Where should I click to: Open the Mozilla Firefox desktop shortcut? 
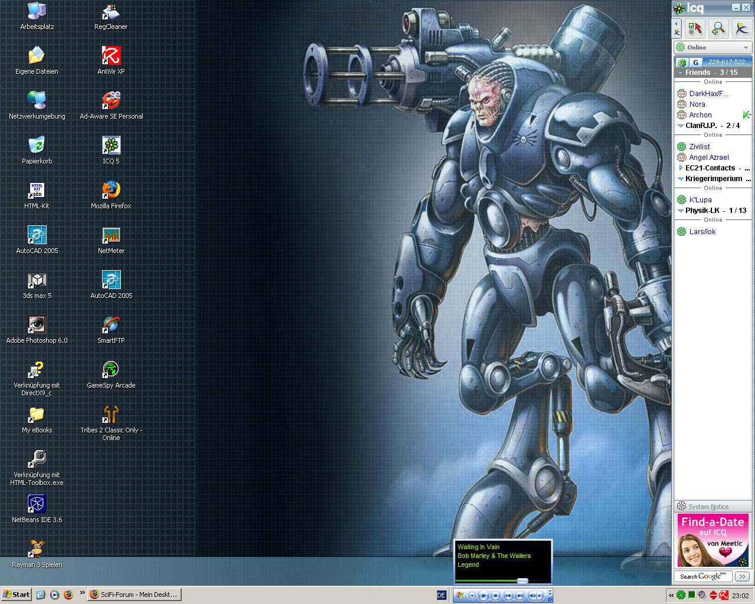[111, 190]
